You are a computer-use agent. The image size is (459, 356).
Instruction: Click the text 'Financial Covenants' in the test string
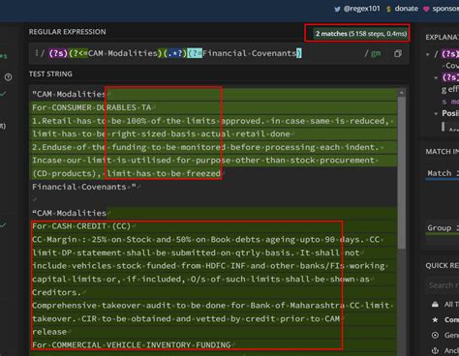tap(79, 187)
